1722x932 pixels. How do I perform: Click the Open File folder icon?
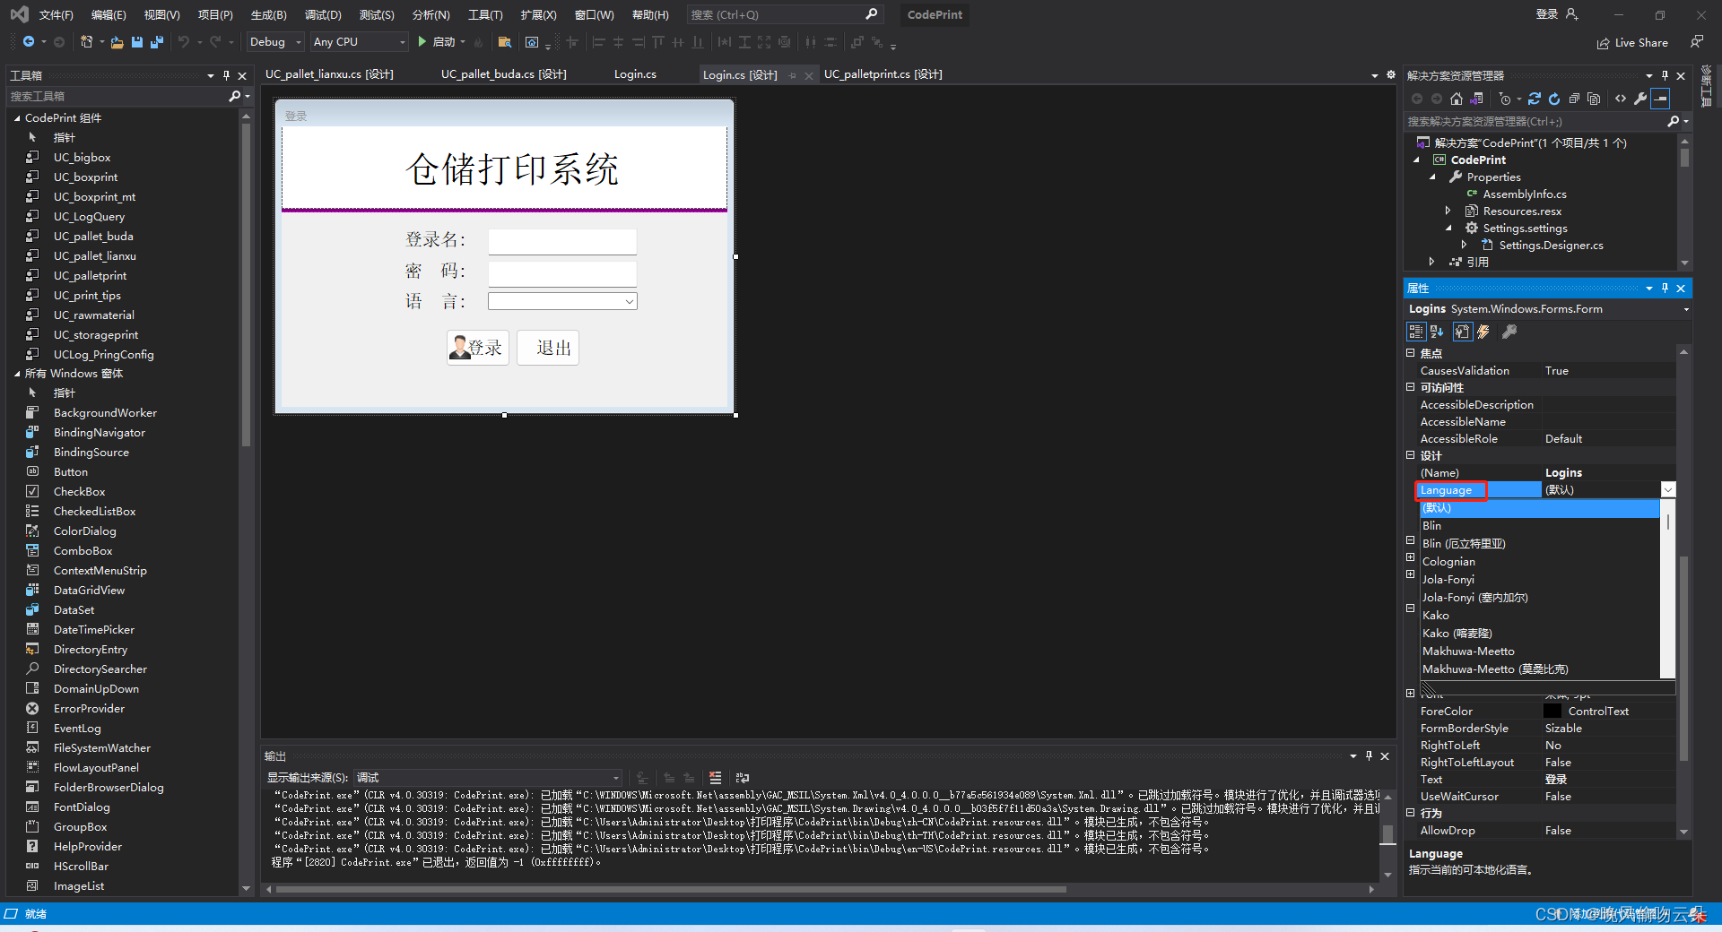117,42
